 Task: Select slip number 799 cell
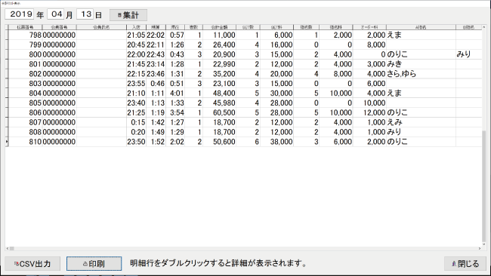click(26, 44)
